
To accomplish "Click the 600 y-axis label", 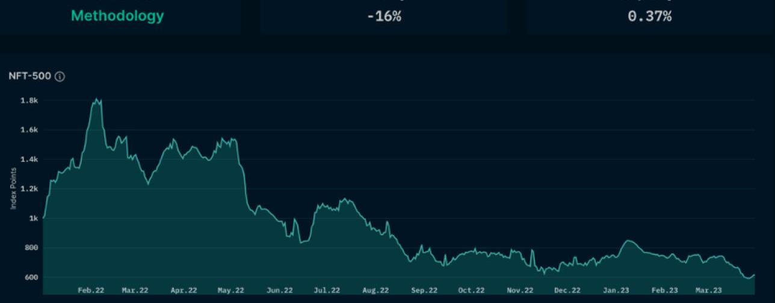I will pyautogui.click(x=30, y=278).
